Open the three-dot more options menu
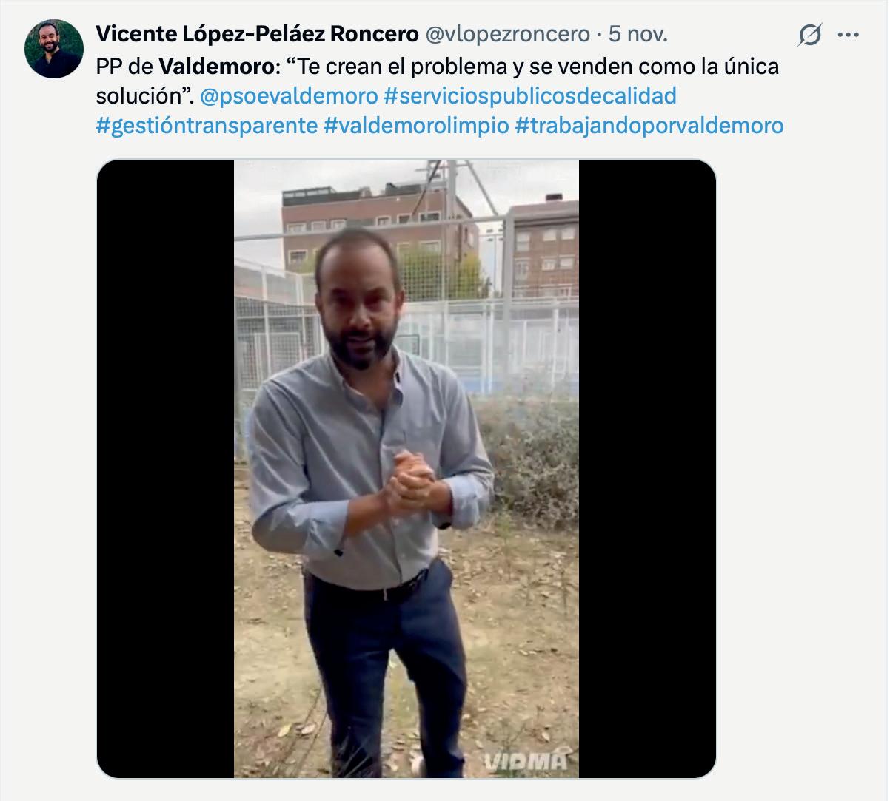 point(849,35)
